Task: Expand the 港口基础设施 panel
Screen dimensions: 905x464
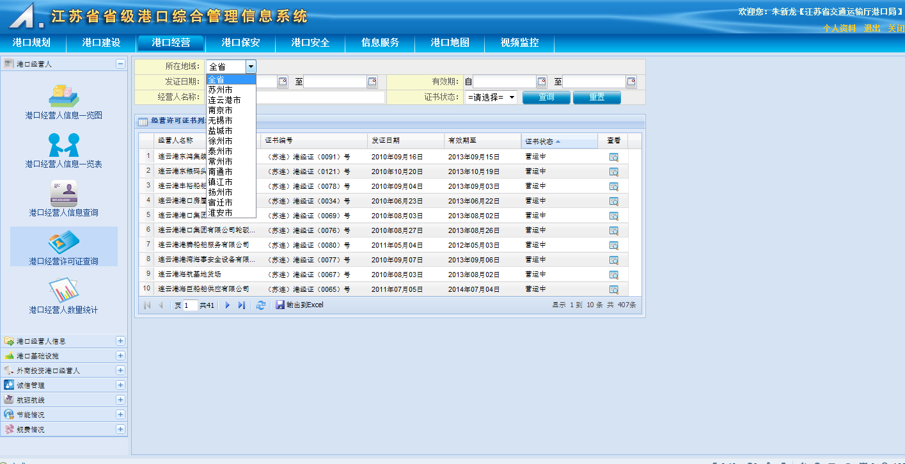Action: pos(120,356)
